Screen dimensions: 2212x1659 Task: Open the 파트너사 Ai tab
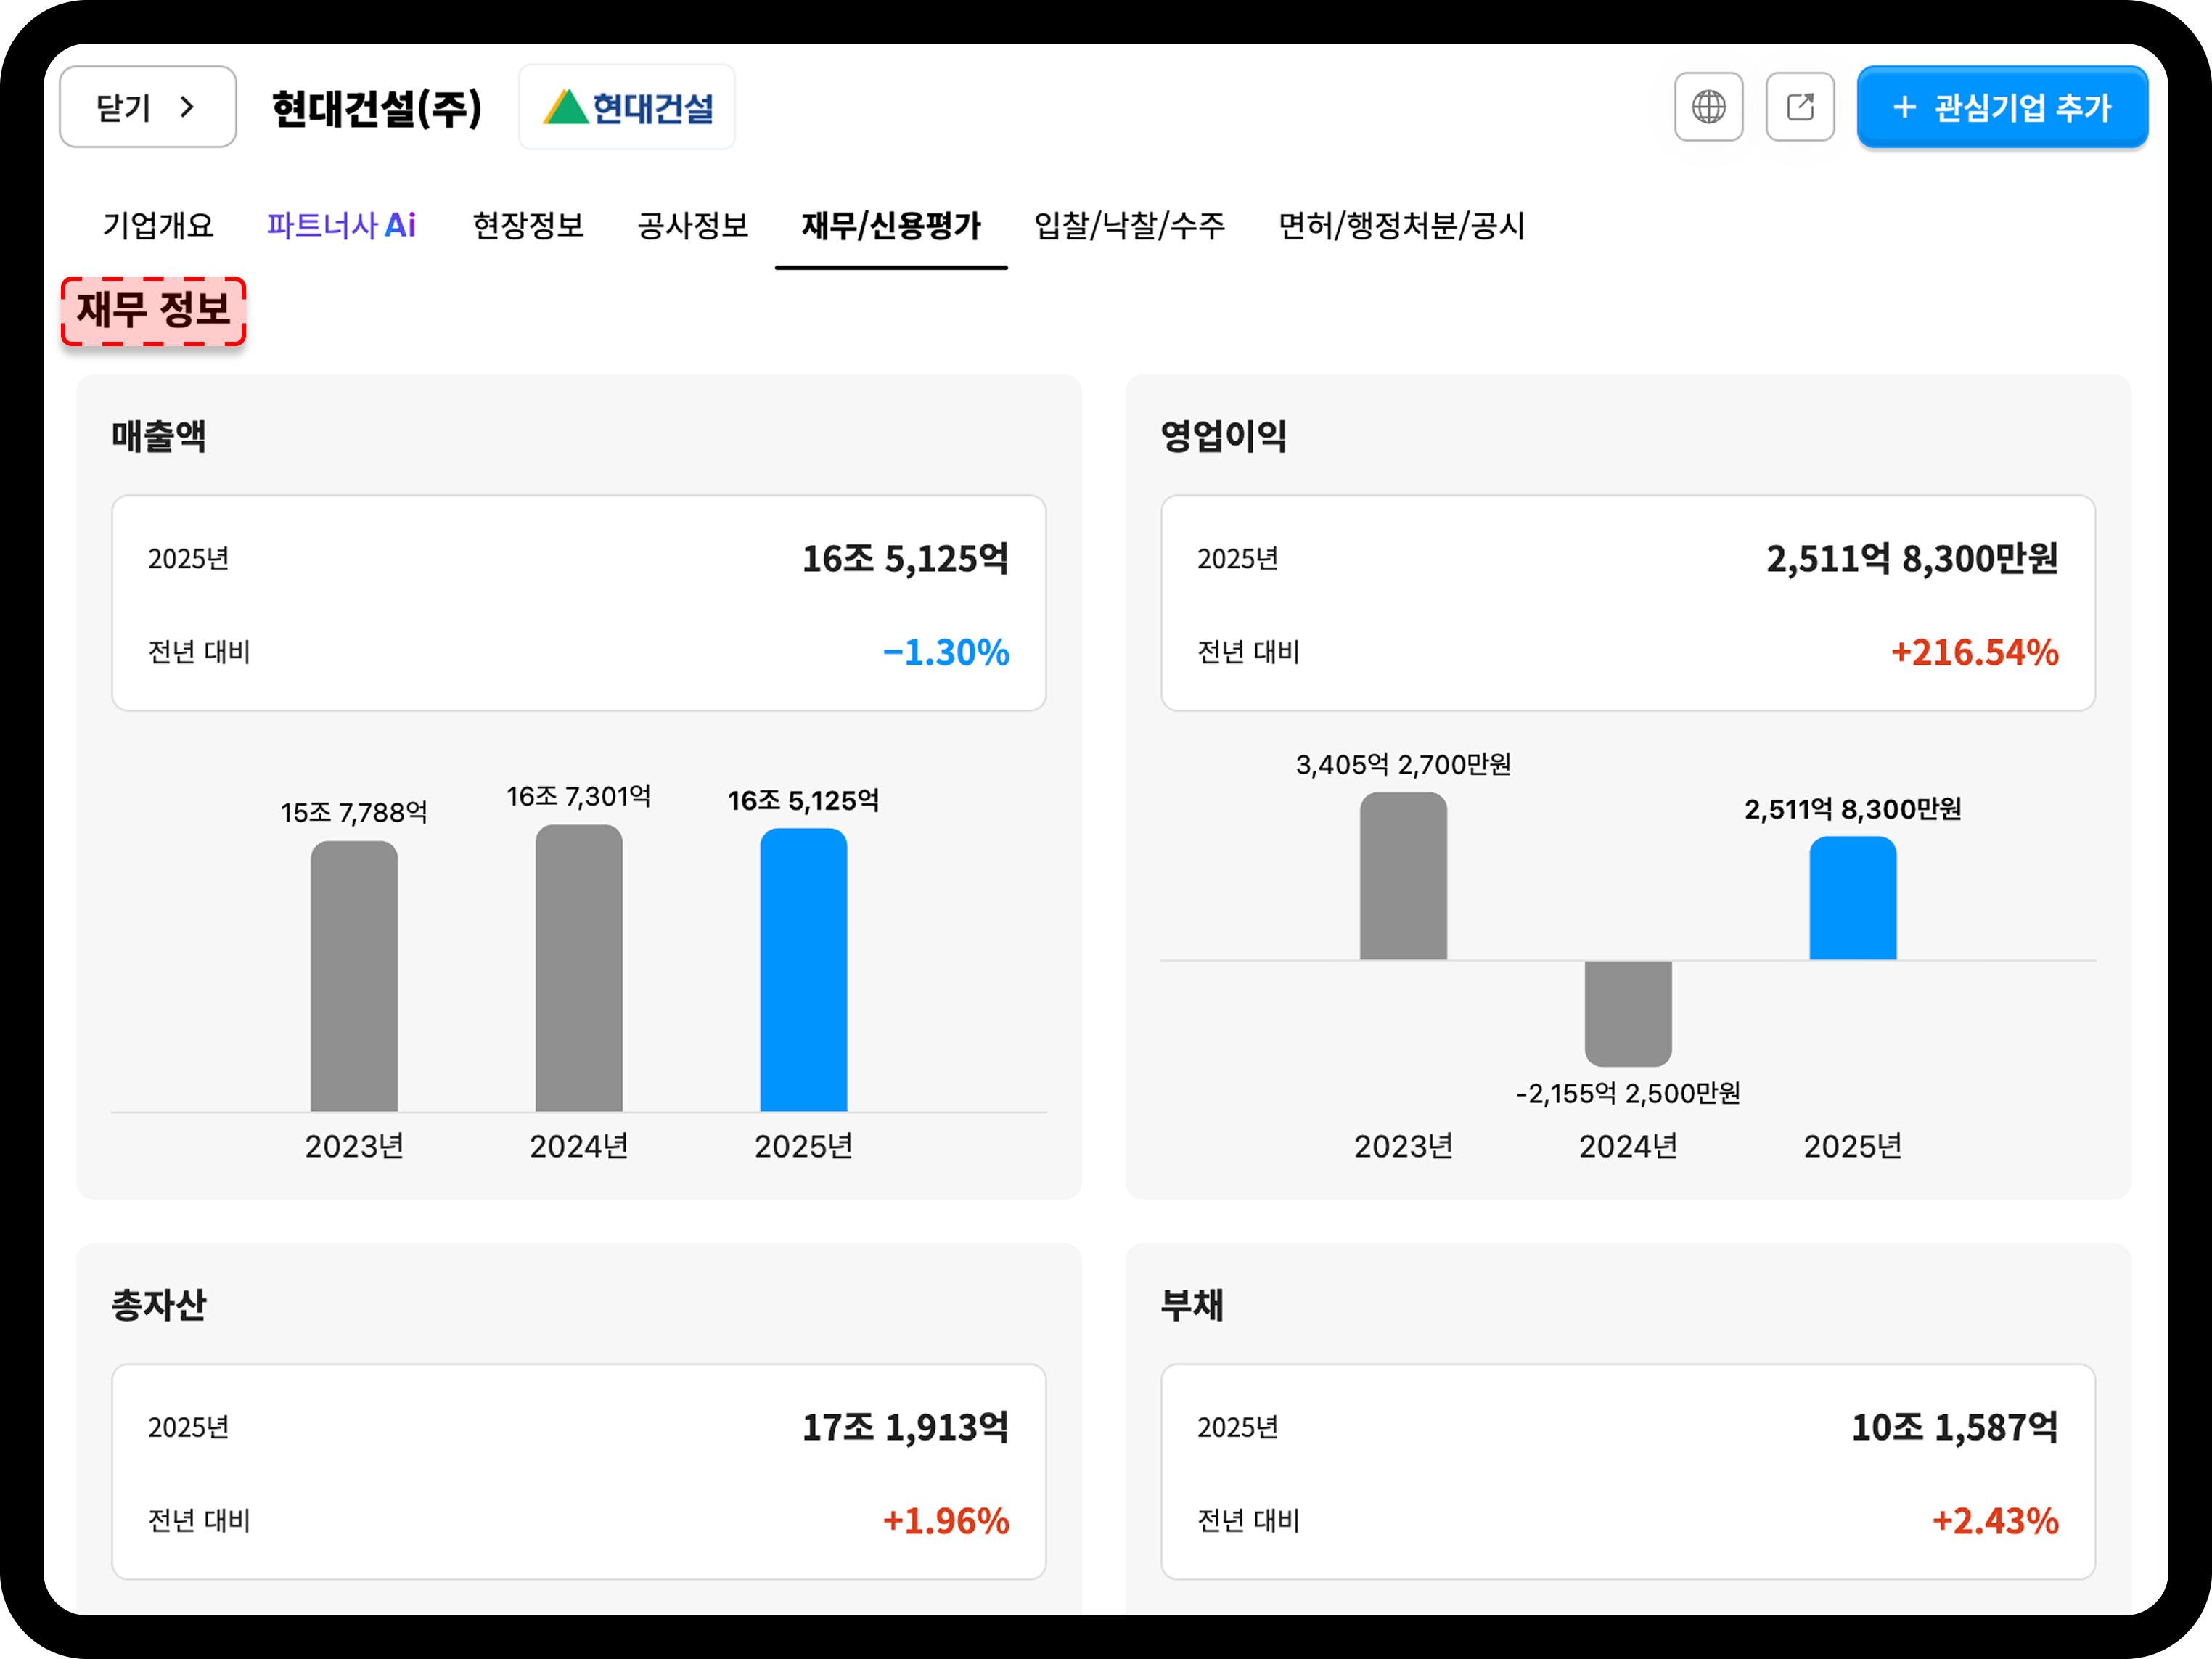click(x=341, y=225)
